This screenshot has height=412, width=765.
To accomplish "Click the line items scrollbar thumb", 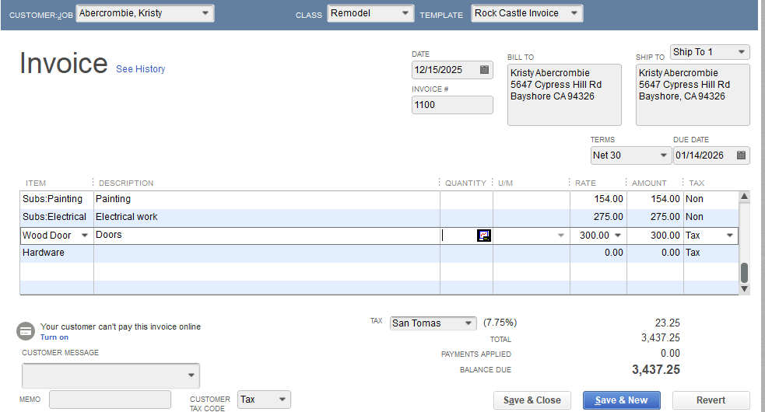I will coord(744,273).
